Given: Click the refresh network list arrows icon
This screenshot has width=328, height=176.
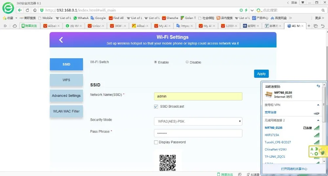Looking at the screenshot, I should point(318,86).
